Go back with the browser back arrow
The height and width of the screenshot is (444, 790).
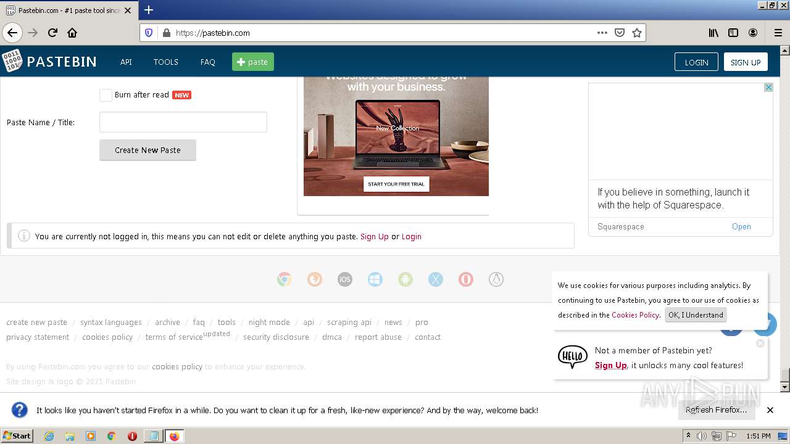click(12, 33)
